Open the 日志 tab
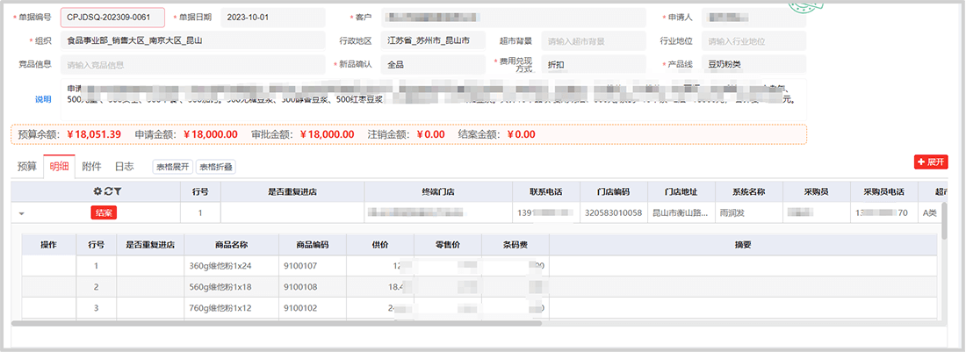The width and height of the screenshot is (966, 352). pos(124,166)
